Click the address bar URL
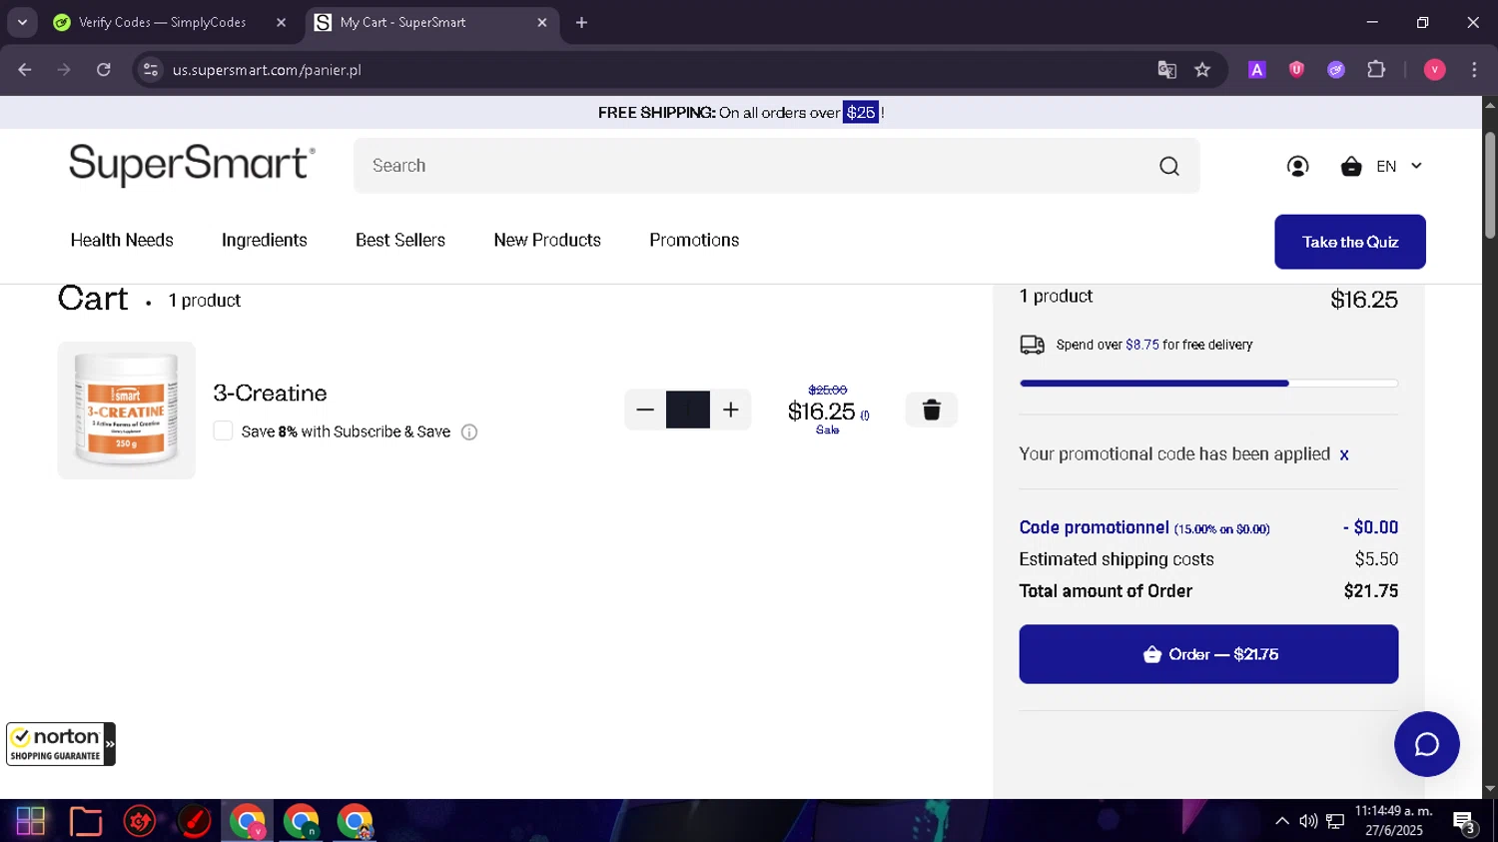The height and width of the screenshot is (842, 1498). click(x=267, y=70)
